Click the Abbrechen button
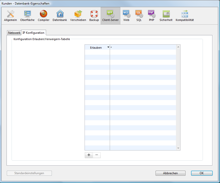 tap(170, 173)
